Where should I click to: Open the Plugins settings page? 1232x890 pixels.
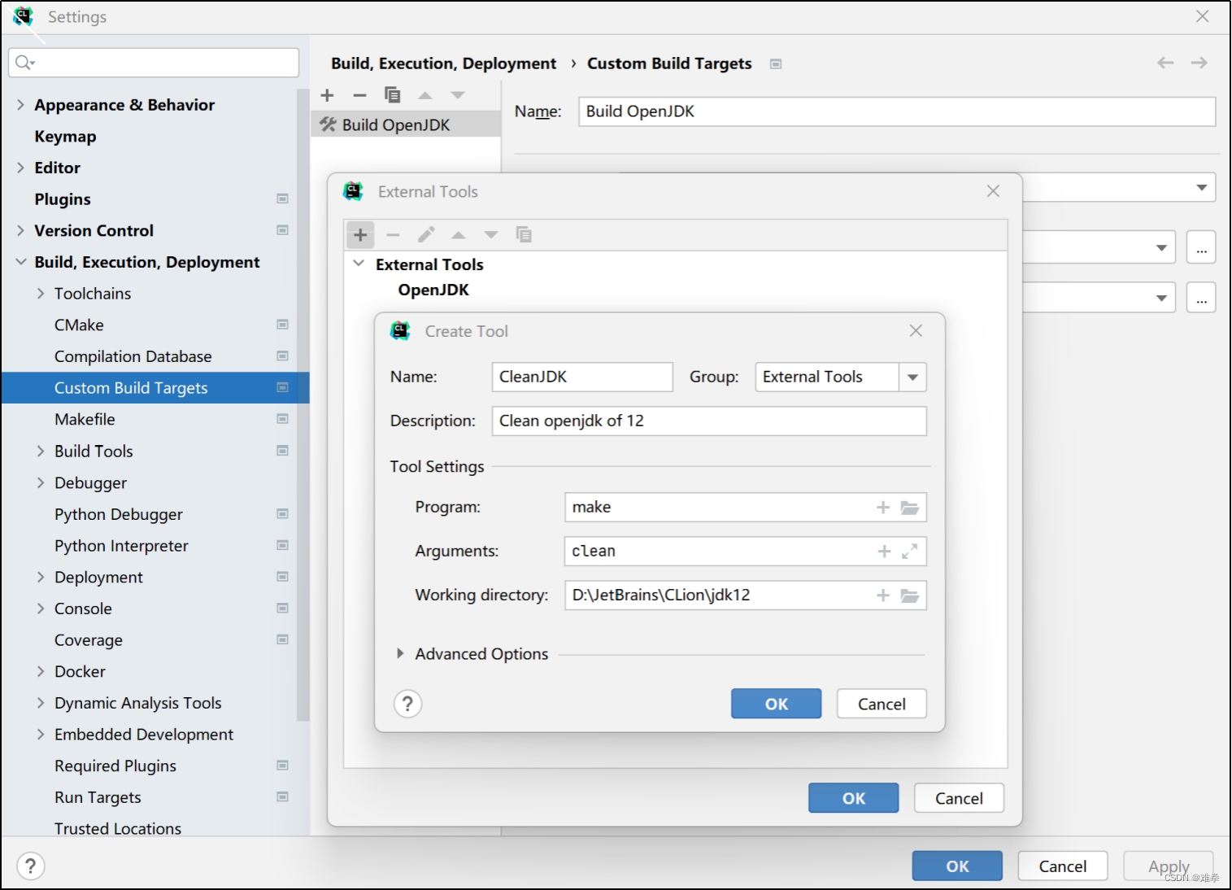(x=63, y=199)
